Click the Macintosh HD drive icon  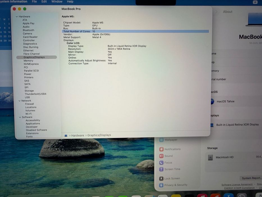click(210, 157)
